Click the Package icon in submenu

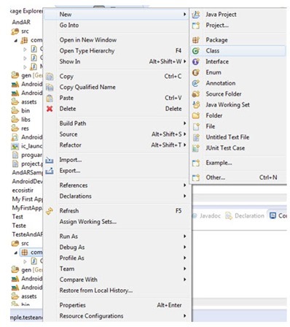196,40
